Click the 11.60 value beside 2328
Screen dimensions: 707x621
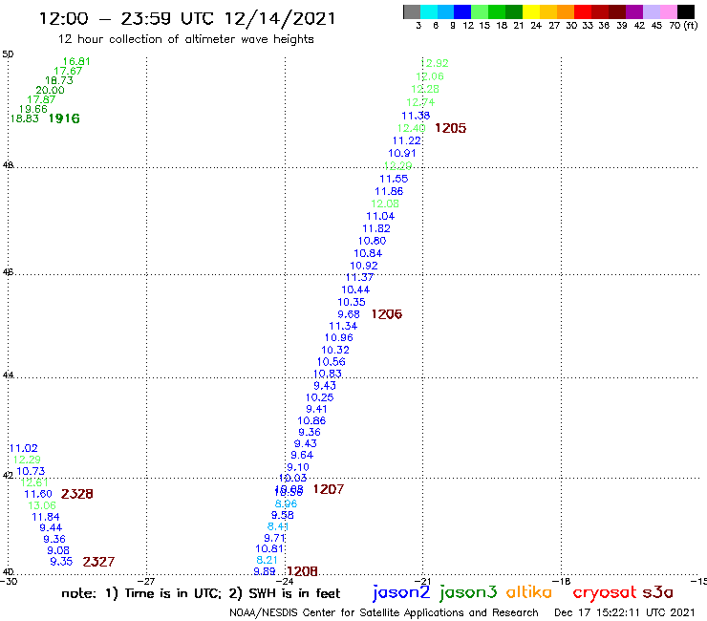(38, 494)
